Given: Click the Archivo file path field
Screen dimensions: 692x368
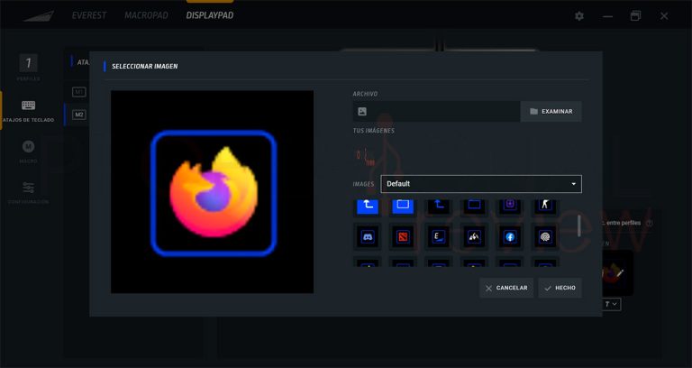Looking at the screenshot, I should point(436,111).
